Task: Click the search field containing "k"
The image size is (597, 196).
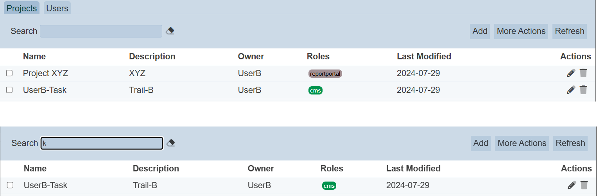Action: click(102, 143)
